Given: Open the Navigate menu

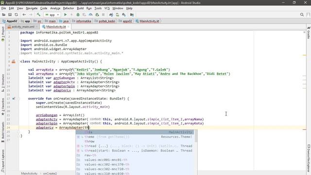Looking at the screenshot, I should [32, 8].
